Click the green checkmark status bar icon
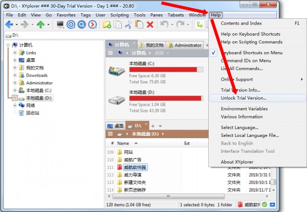 pyautogui.click(x=264, y=204)
